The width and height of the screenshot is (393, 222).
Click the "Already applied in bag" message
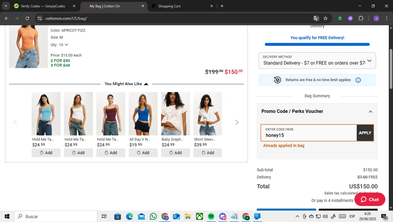click(x=284, y=146)
